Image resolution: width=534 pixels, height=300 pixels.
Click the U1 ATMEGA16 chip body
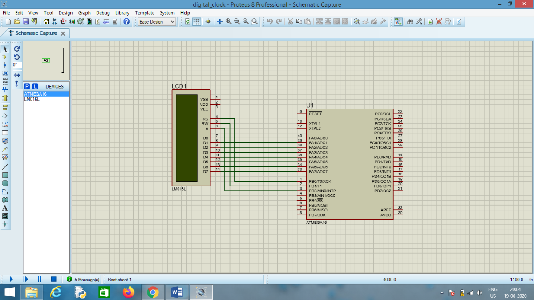pyautogui.click(x=349, y=163)
